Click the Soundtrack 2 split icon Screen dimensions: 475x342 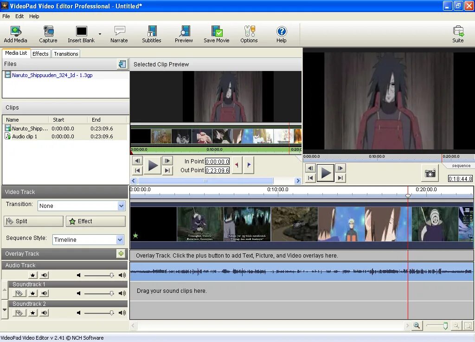pos(19,313)
